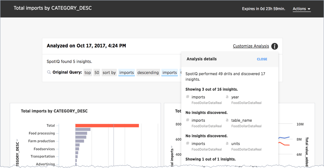Click the blue line in right chart

(x=285, y=137)
